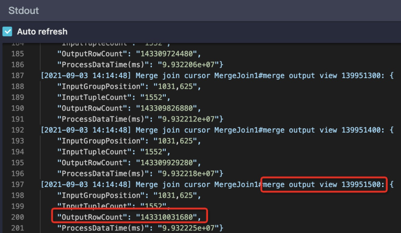Click line number 185

click(x=18, y=54)
